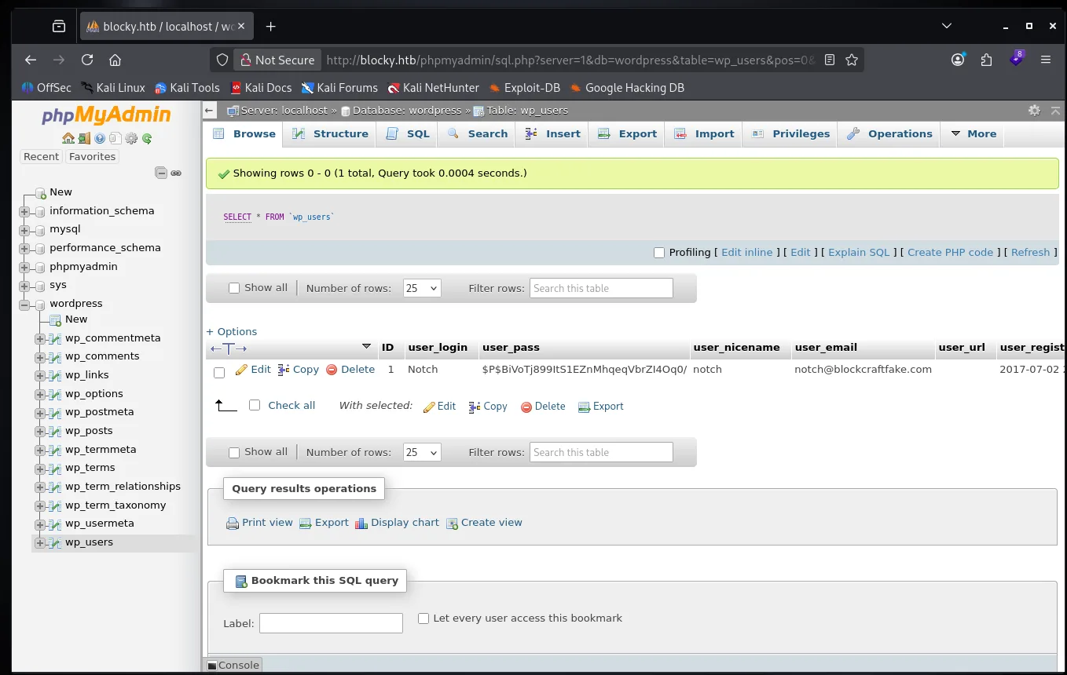The height and width of the screenshot is (675, 1067).
Task: Open navigation panel settings gear icon
Action: (131, 139)
